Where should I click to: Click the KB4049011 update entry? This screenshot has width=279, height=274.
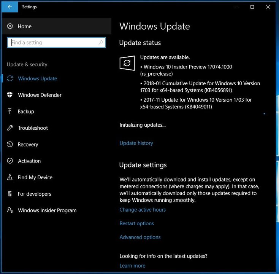point(196,103)
